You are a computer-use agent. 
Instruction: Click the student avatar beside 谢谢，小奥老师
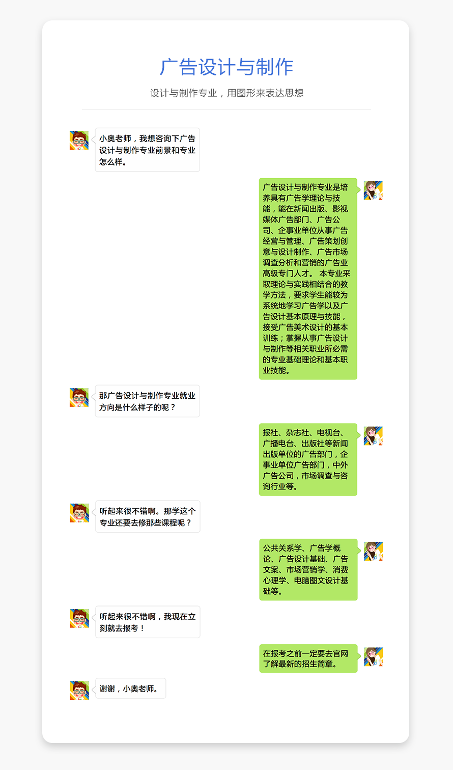coord(79,691)
